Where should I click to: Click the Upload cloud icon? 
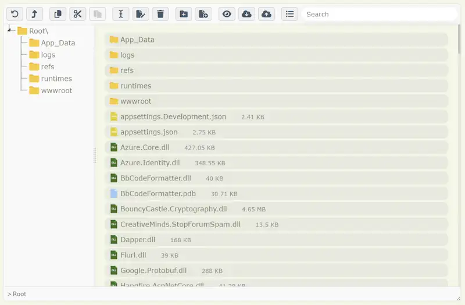266,14
